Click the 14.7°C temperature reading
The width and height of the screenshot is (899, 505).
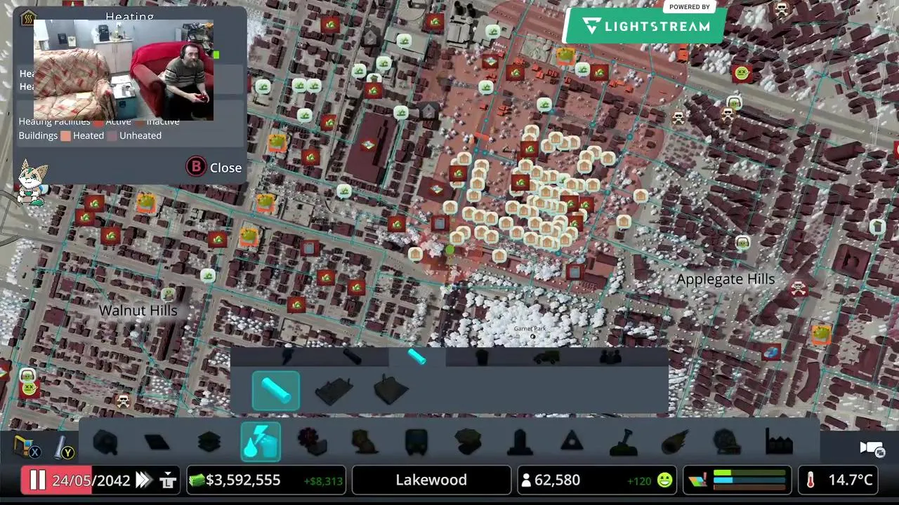coord(850,480)
